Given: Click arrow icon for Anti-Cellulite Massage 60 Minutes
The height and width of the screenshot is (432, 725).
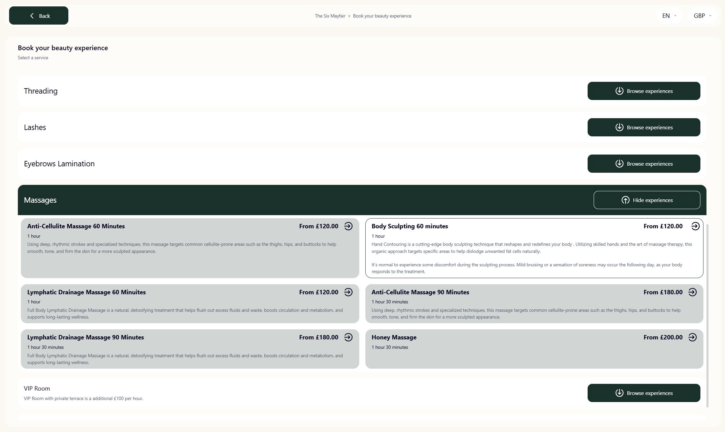Looking at the screenshot, I should pyautogui.click(x=348, y=226).
